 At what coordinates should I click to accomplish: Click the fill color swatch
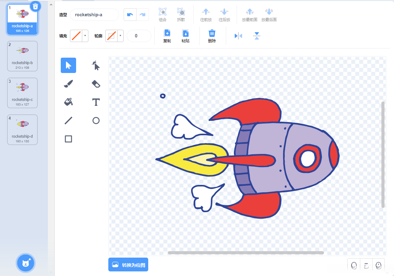76,36
